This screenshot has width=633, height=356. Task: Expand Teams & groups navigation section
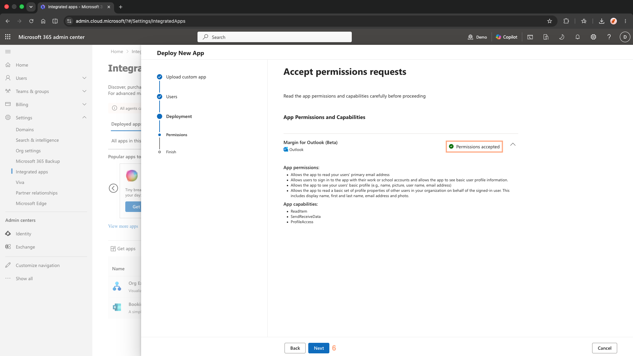tap(84, 91)
